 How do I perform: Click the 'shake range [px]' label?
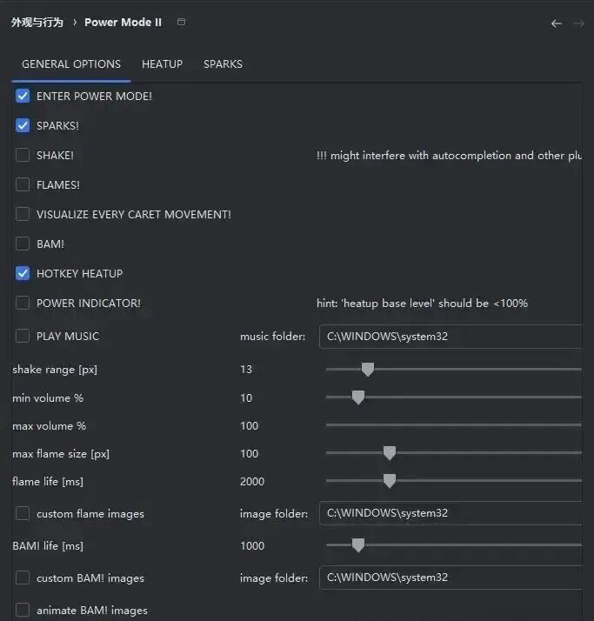55,370
